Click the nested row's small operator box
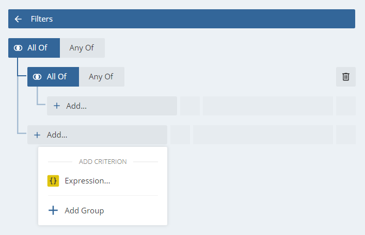Viewport: 365px width, 235px height. [x=190, y=106]
